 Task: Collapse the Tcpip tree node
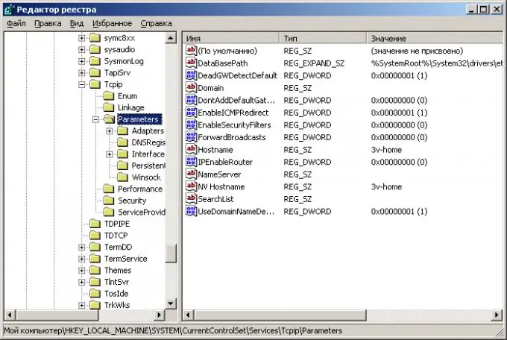82,85
